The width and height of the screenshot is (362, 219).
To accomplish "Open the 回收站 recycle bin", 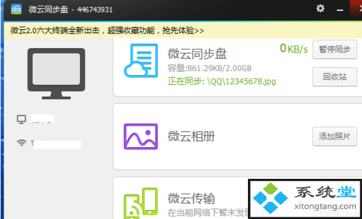I will pos(335,77).
